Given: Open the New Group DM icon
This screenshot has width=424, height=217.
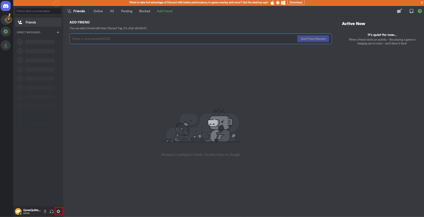Looking at the screenshot, I should (x=399, y=11).
